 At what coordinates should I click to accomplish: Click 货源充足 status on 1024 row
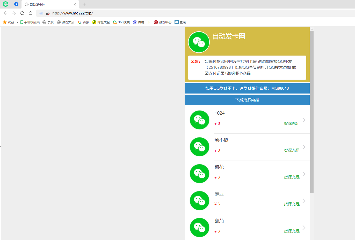pyautogui.click(x=292, y=123)
